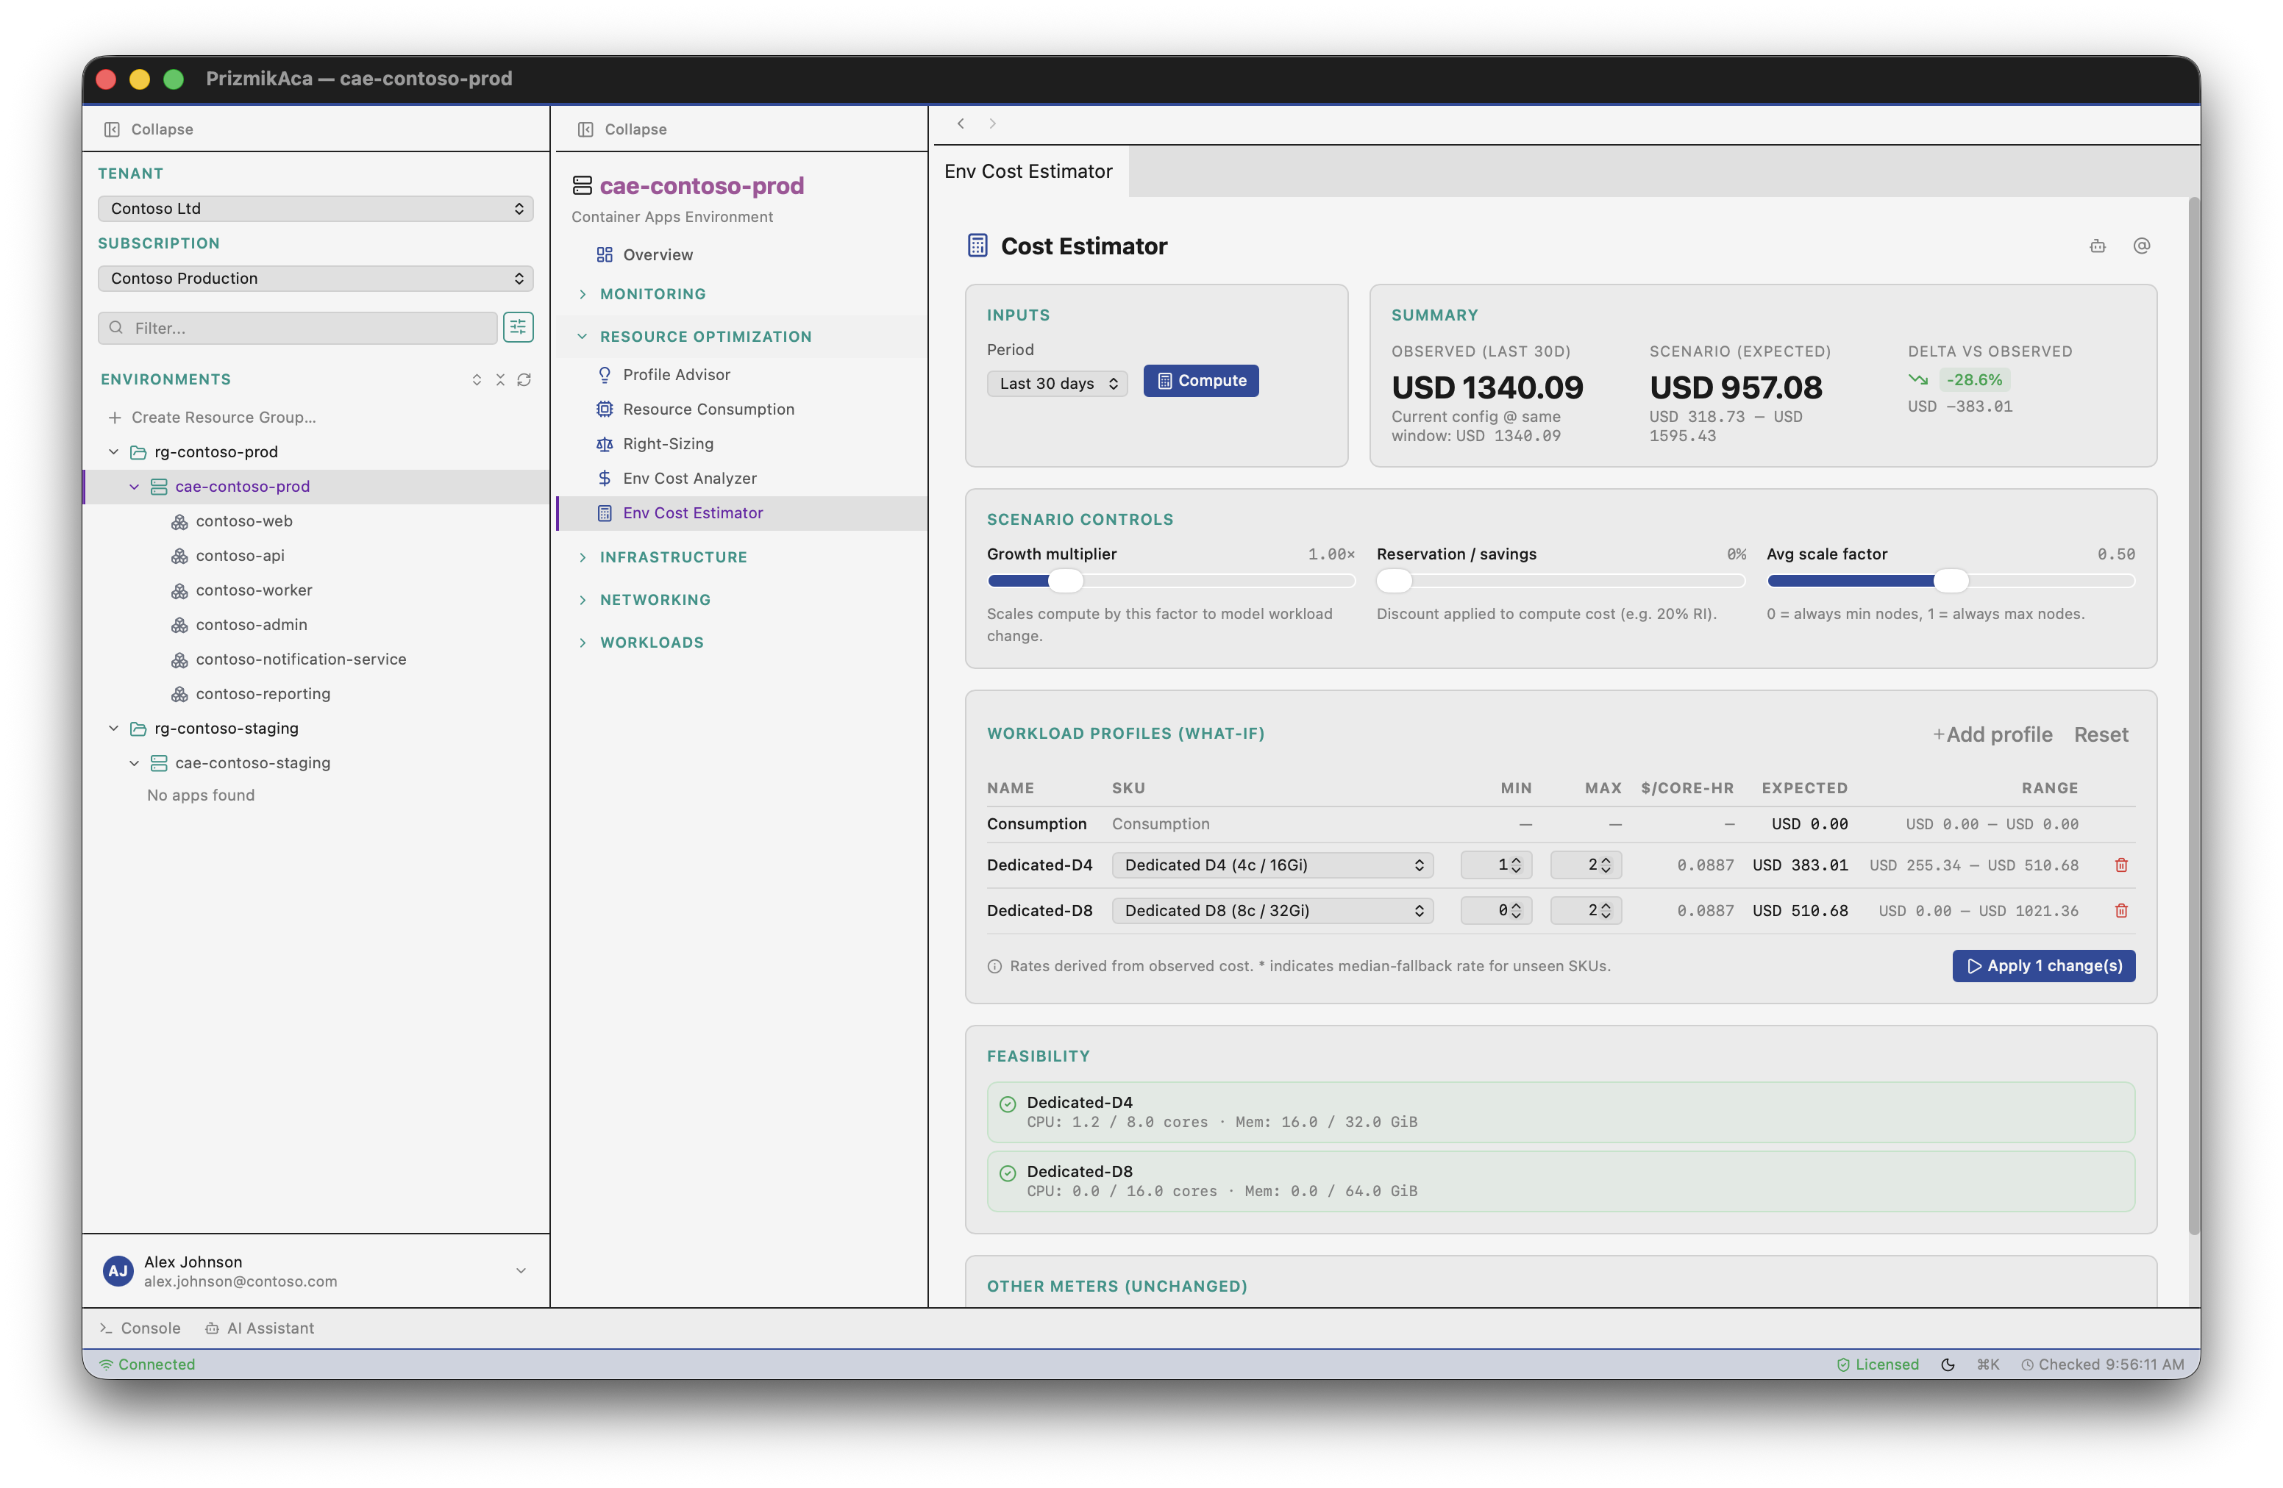Collapse the left environments sidebar
Image resolution: width=2283 pixels, height=1488 pixels.
pyautogui.click(x=149, y=129)
